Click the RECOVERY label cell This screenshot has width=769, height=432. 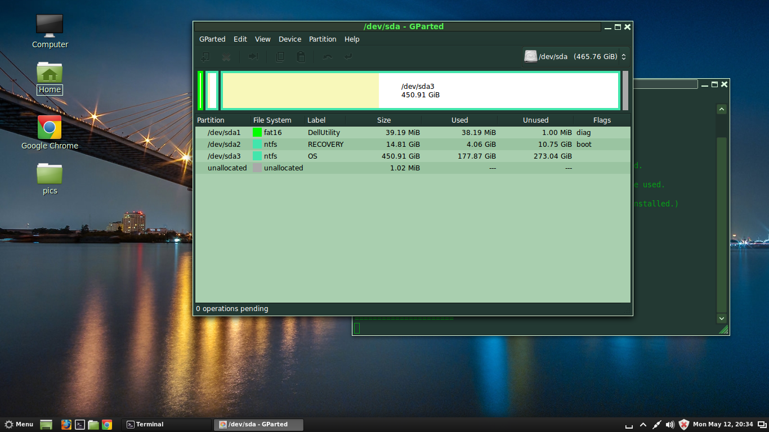(x=325, y=145)
